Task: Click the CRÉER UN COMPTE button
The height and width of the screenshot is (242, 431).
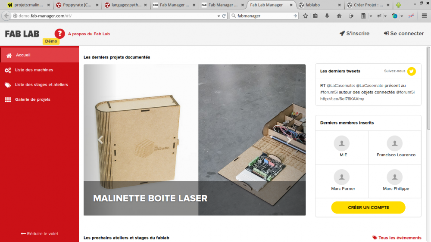Action: 368,208
